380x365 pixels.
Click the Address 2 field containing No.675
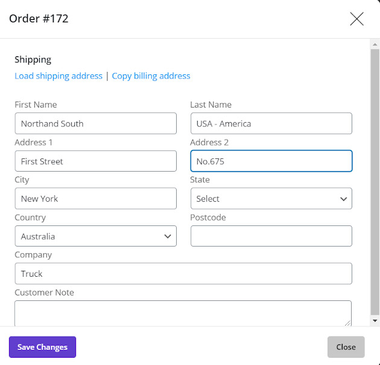(x=271, y=161)
